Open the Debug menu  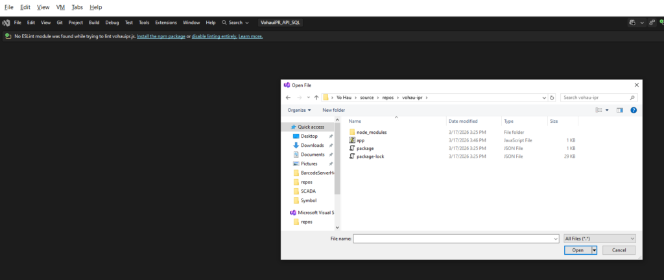pos(112,23)
